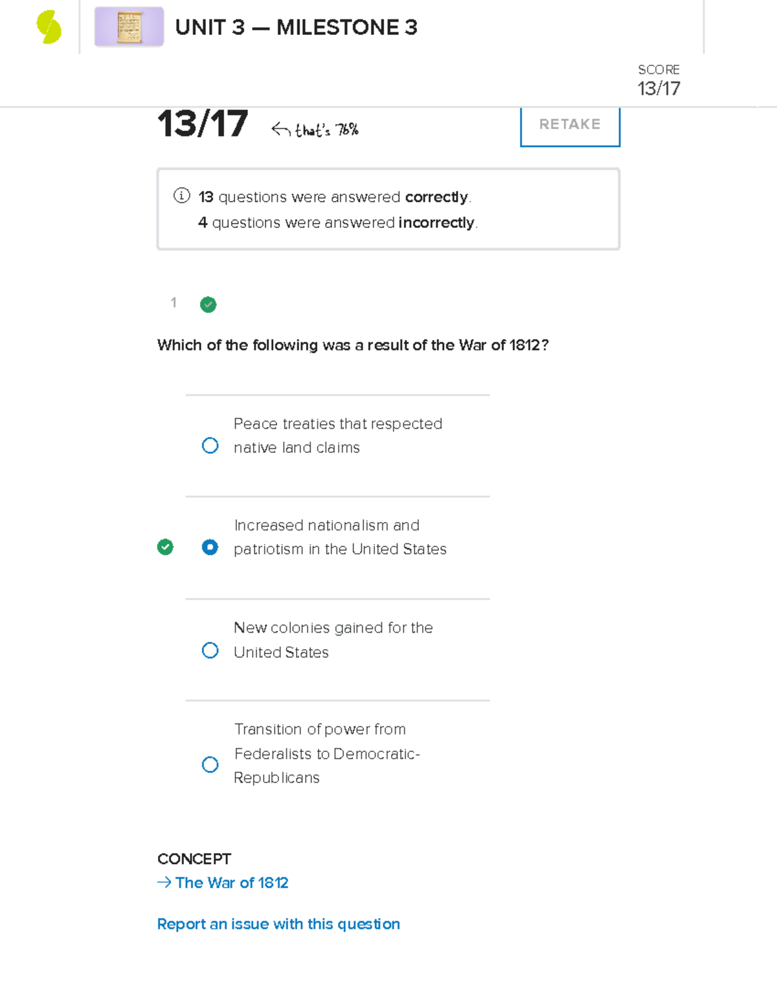Select the Increased nationalism answer radio button
Viewport: 777px width, 1006px height.
click(210, 547)
